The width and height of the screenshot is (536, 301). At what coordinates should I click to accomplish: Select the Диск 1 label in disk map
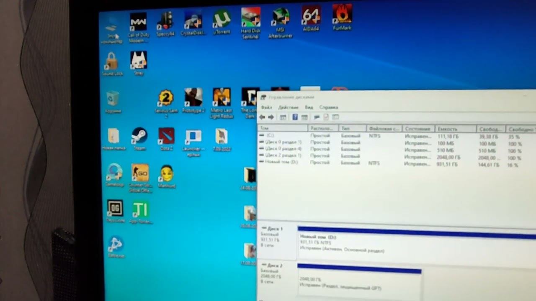point(275,229)
